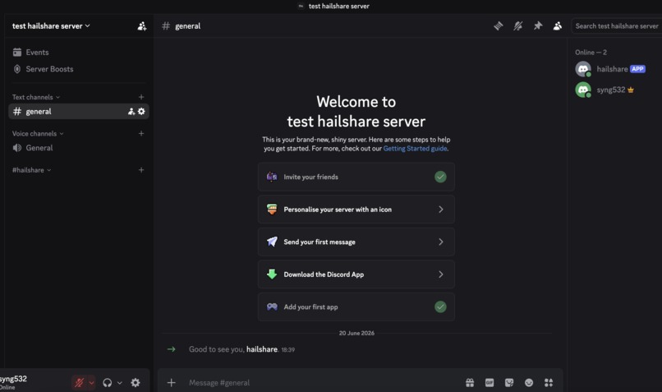Focus the Search test hailshare server box
Screen dimensions: 662x392
click(x=616, y=26)
